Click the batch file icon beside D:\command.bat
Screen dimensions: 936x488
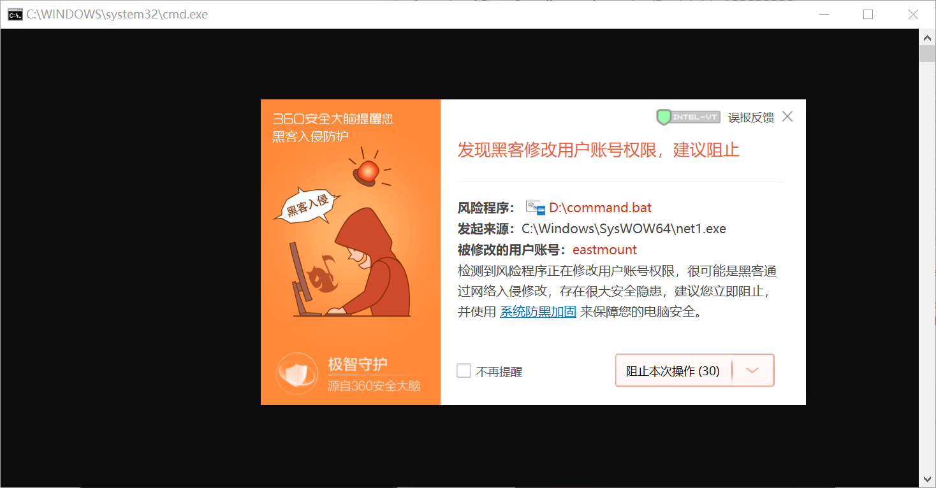point(534,207)
